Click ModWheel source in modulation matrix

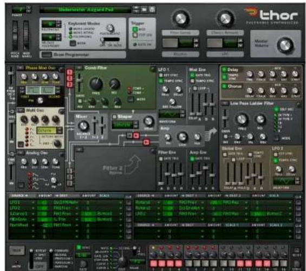click(19, 225)
